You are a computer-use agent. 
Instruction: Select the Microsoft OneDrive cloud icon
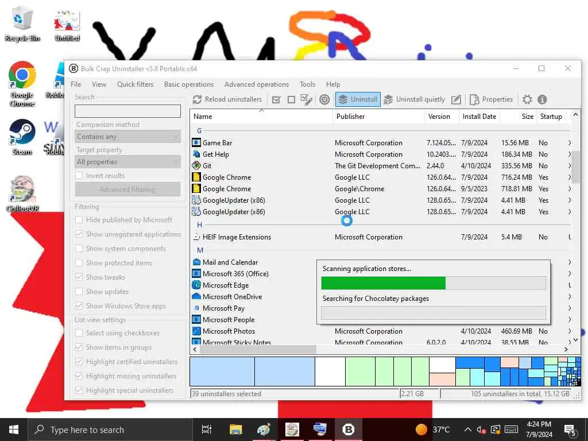coord(196,296)
